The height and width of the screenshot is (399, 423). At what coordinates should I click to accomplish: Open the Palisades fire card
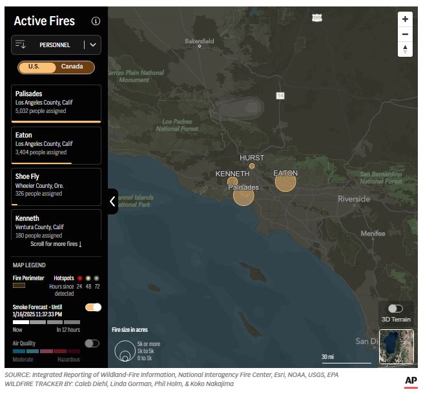tap(56, 103)
